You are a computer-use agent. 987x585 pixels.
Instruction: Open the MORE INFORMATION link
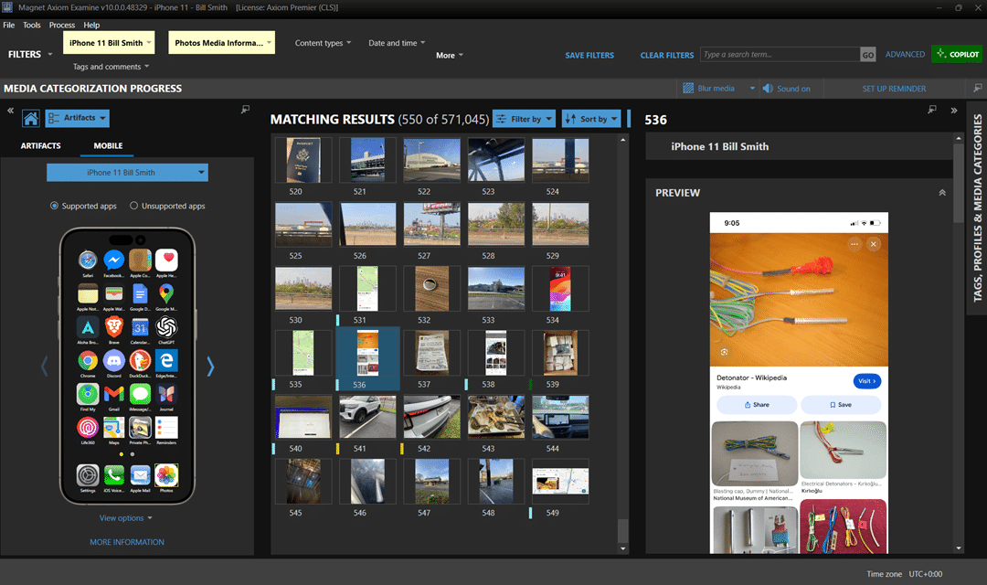(x=127, y=542)
